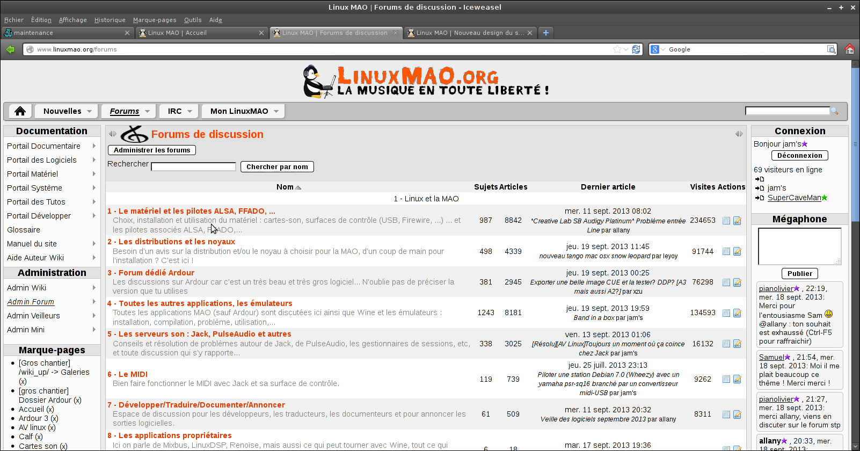The image size is (860, 451).
Task: Click the edit icon for forum 6 Le MIDI
Action: coord(737,379)
